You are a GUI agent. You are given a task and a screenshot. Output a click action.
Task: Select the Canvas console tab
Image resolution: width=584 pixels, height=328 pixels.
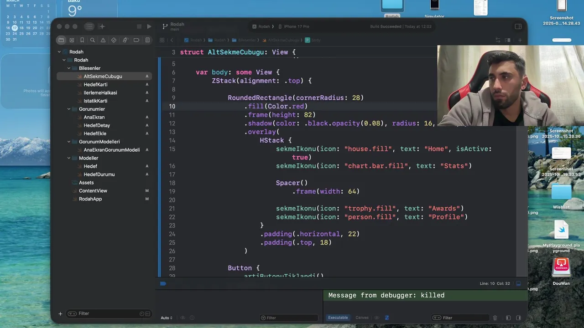point(362,318)
